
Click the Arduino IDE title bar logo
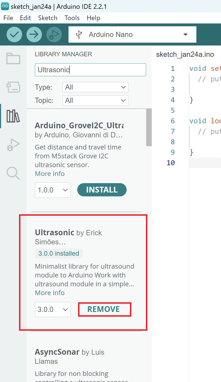tap(5, 6)
